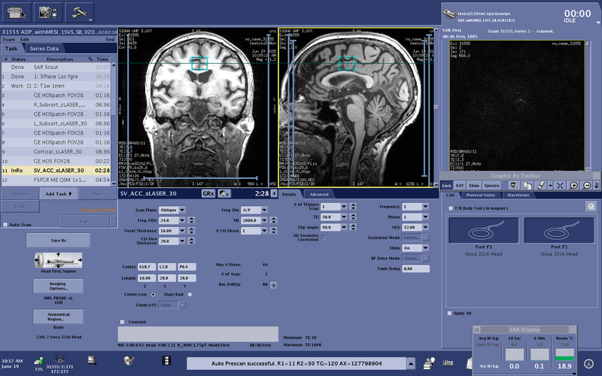Click the zoom out magnifier icon

tap(587, 186)
